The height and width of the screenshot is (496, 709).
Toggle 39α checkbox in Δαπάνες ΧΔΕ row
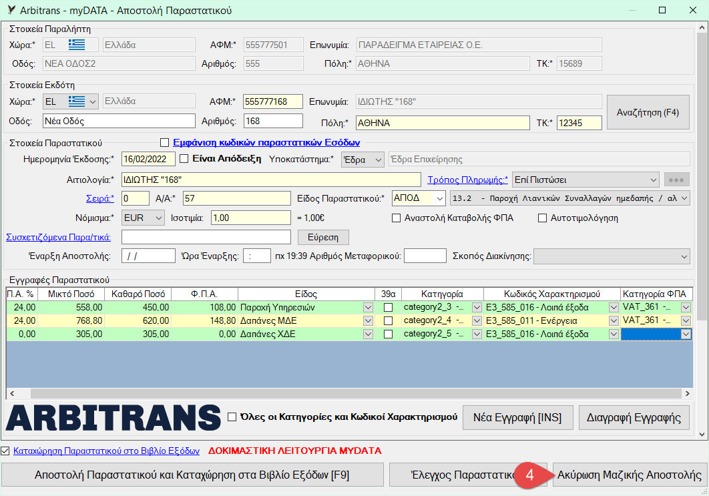pos(388,334)
